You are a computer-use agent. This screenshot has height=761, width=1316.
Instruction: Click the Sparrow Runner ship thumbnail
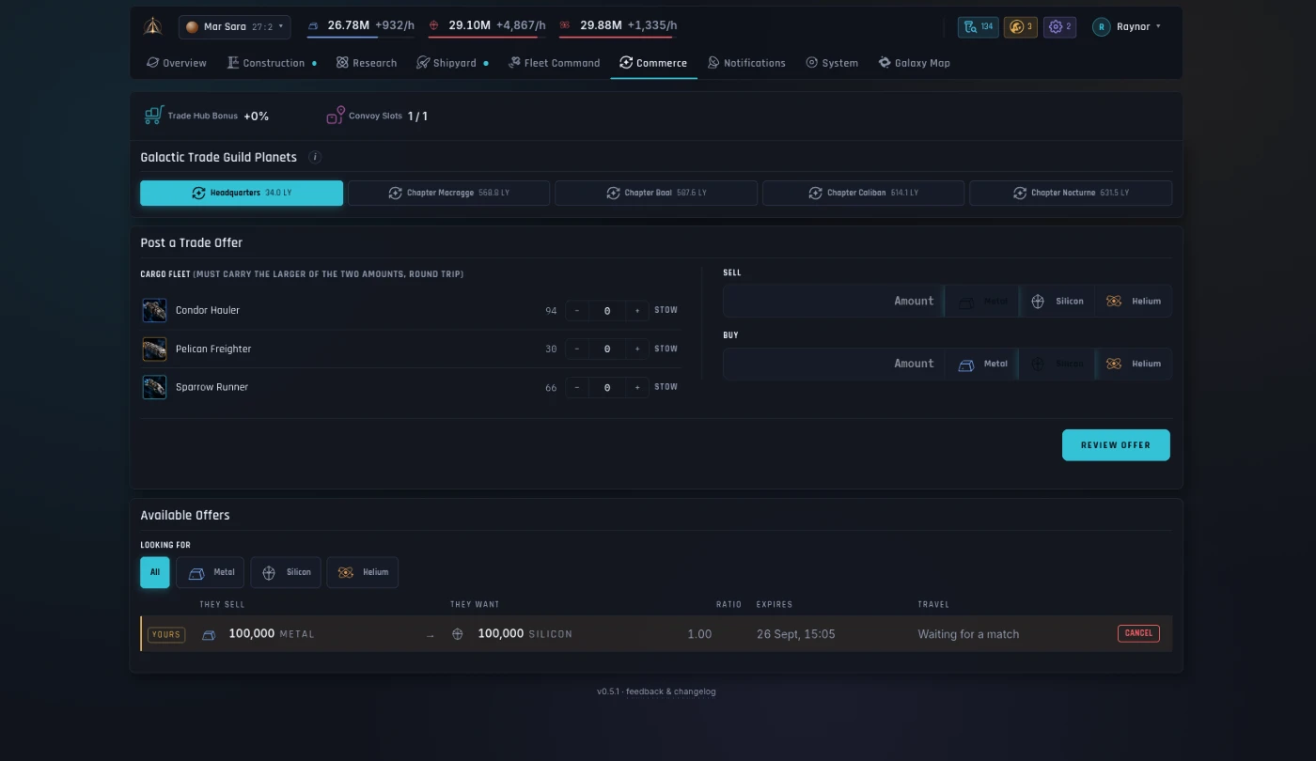pos(154,387)
